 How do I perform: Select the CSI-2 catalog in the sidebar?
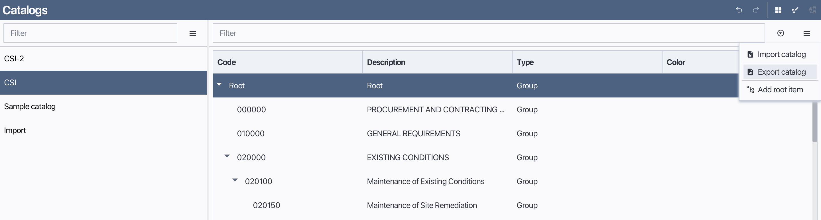pyautogui.click(x=14, y=58)
